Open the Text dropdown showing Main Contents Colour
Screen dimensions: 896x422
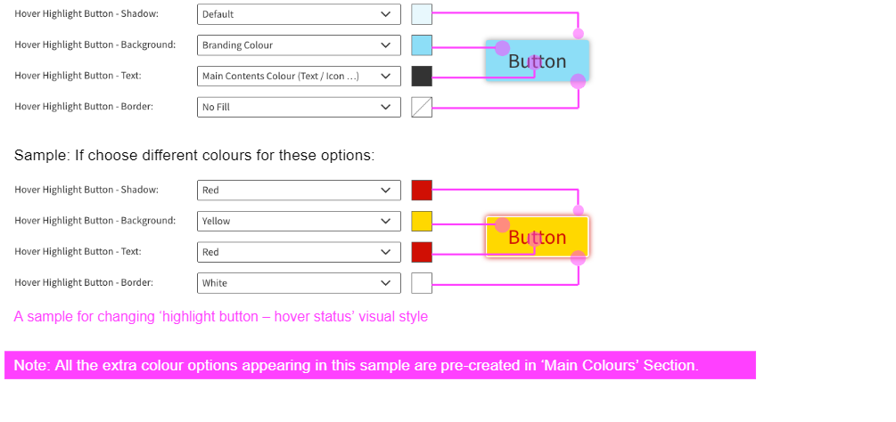click(299, 77)
